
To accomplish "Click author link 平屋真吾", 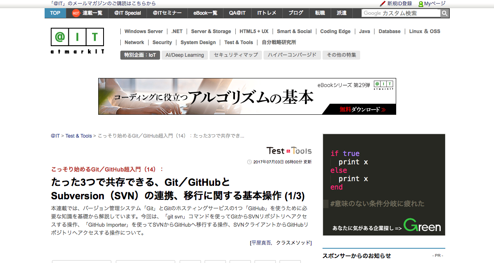I will [x=261, y=243].
